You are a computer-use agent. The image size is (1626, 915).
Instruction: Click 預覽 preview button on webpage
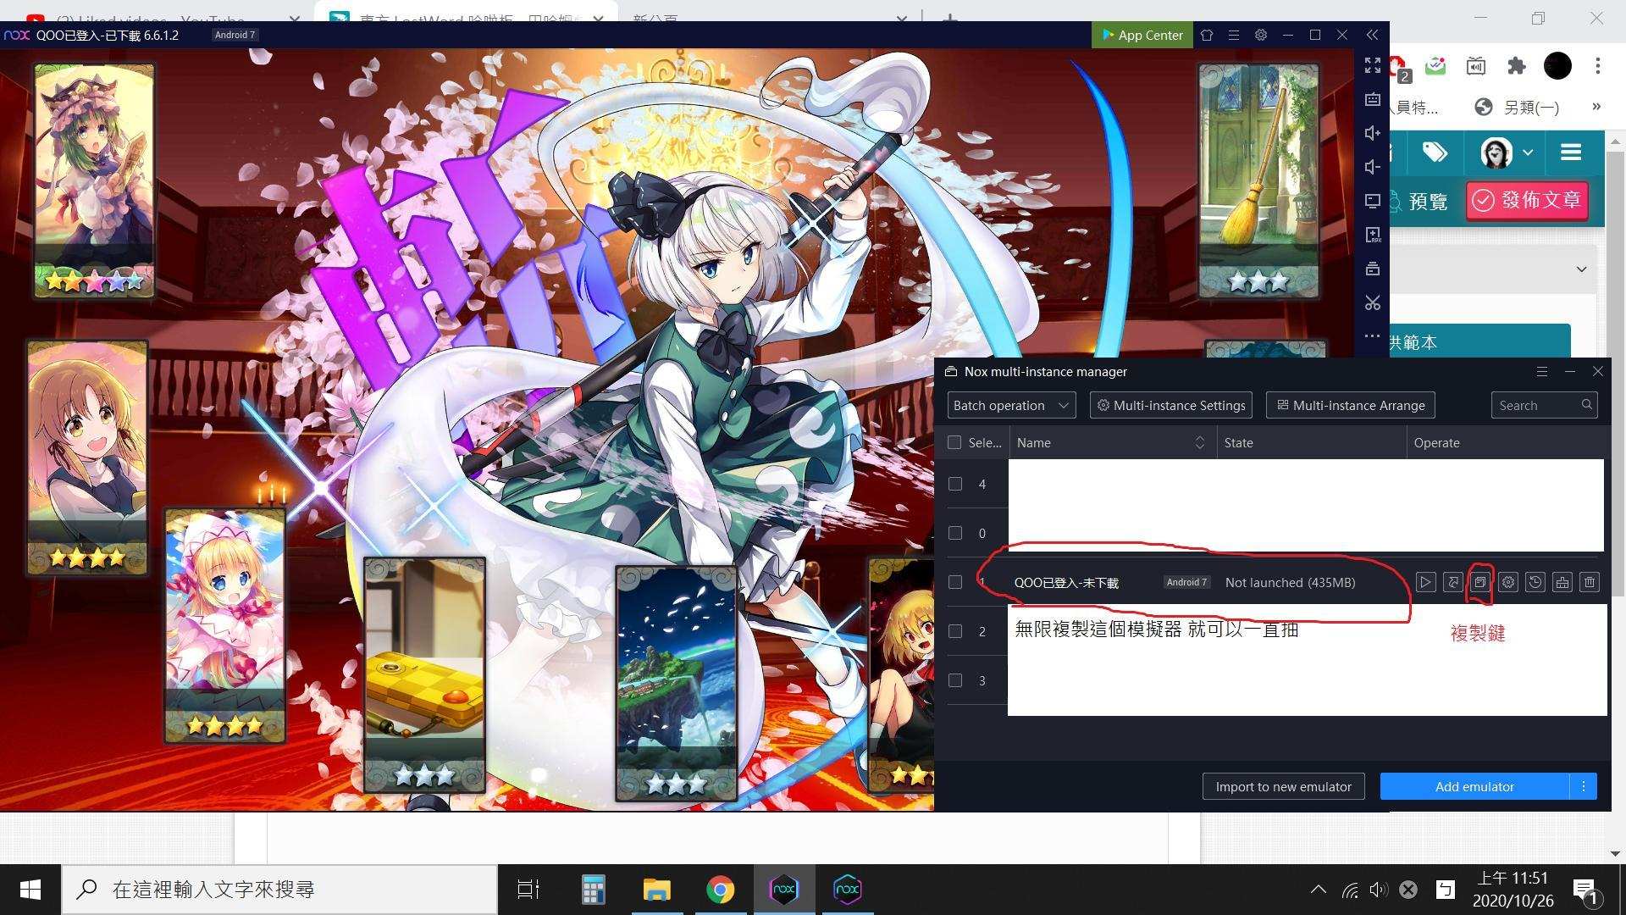tap(1419, 201)
